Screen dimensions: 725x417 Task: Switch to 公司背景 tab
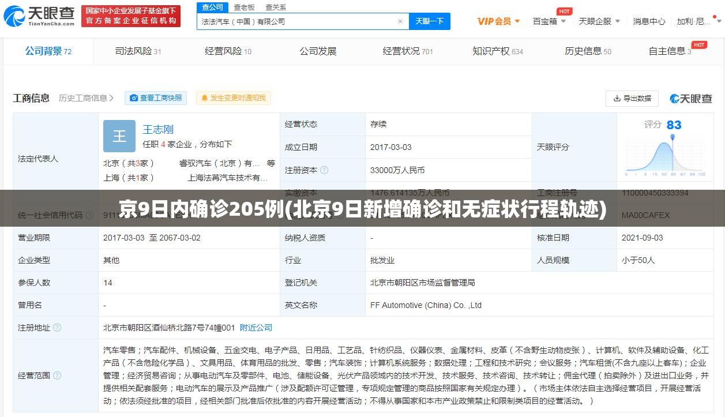(48, 51)
